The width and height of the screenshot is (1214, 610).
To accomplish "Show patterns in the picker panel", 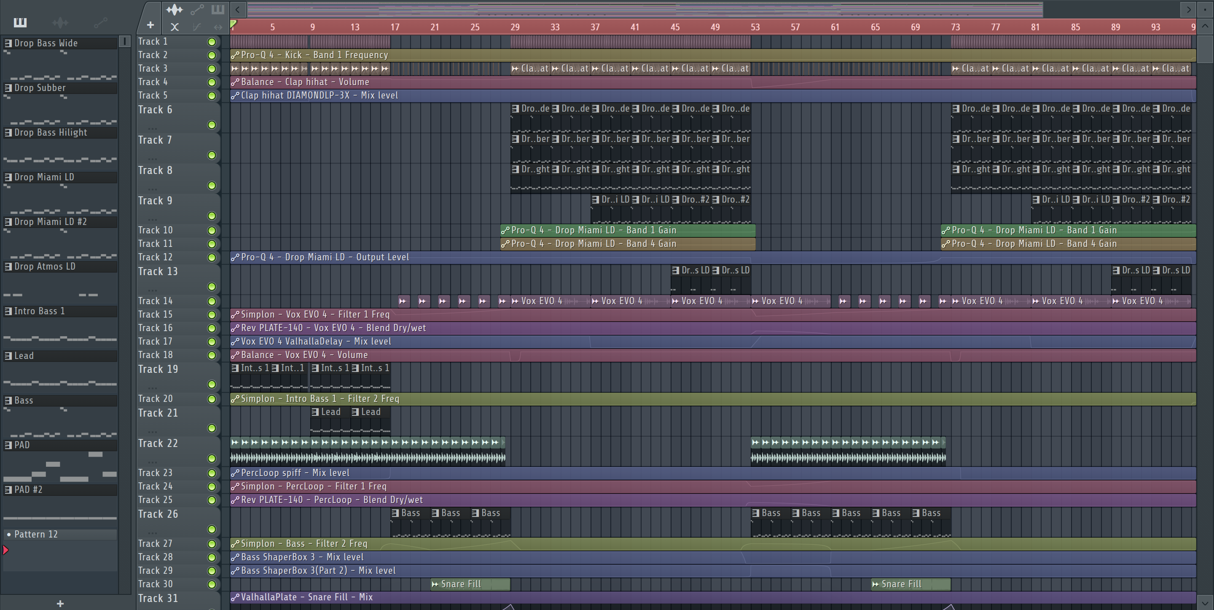I will [20, 22].
